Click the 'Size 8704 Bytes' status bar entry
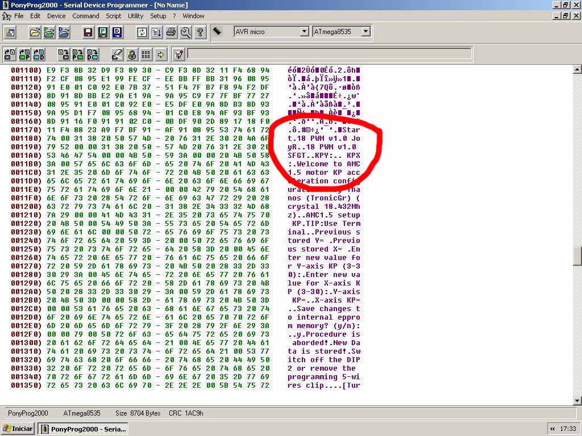582x436 pixels. [138, 413]
